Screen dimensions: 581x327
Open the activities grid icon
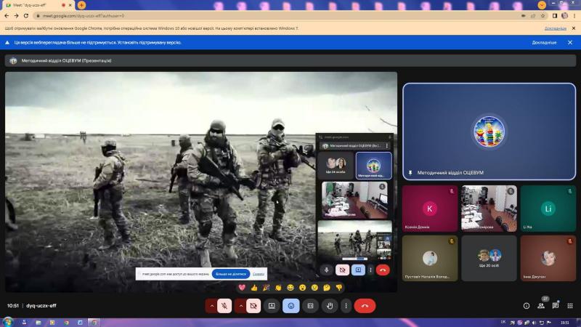pos(570,306)
